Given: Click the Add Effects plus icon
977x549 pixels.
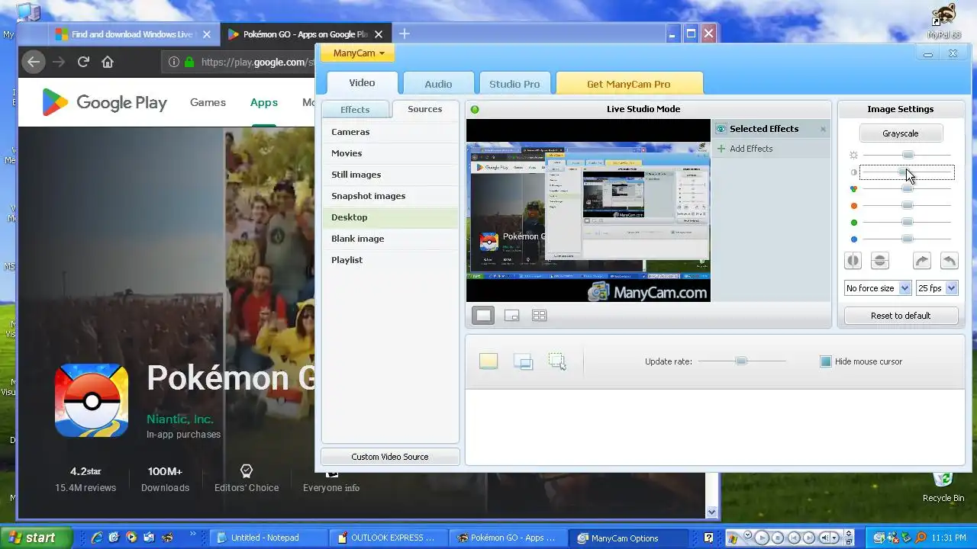Looking at the screenshot, I should (x=721, y=149).
